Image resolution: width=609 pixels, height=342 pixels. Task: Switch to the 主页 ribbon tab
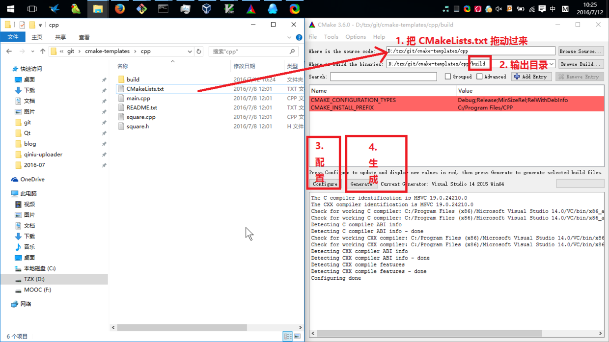37,37
